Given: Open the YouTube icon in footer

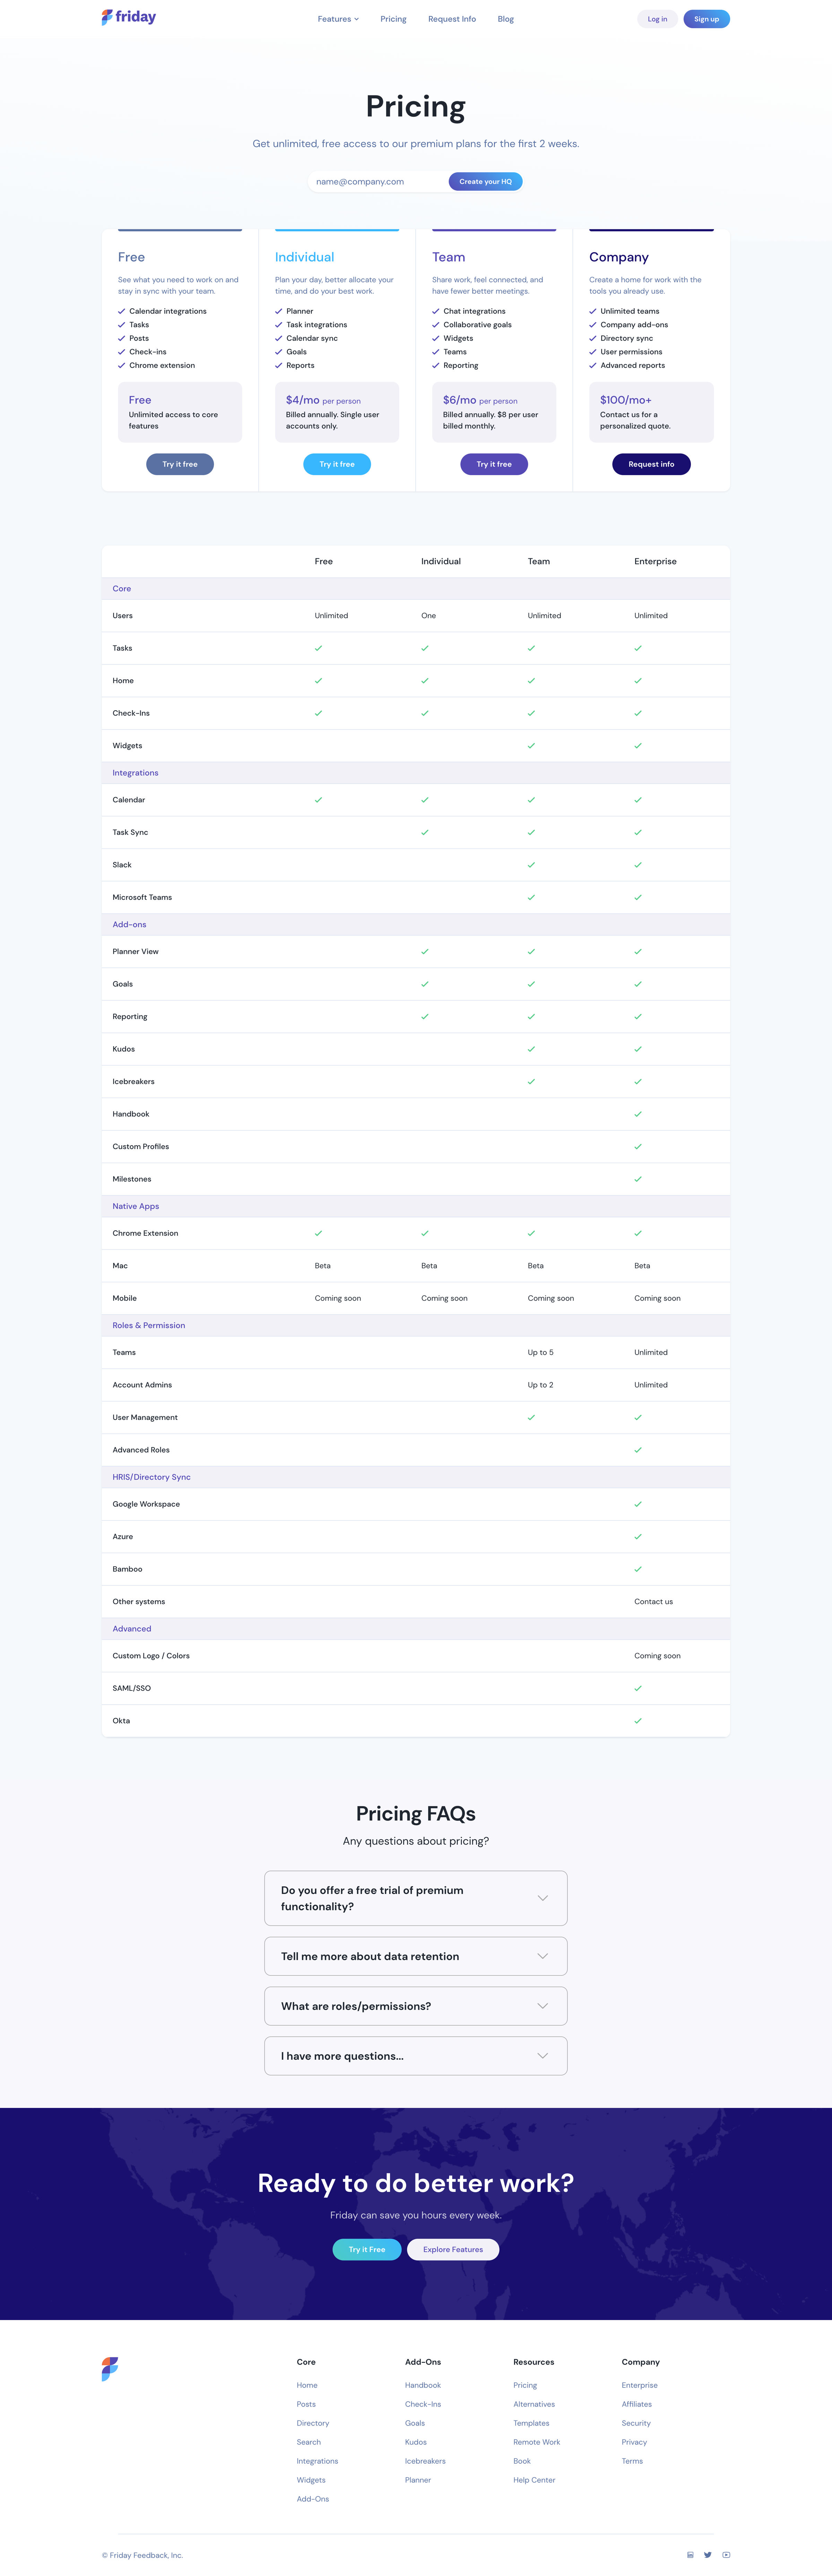Looking at the screenshot, I should (726, 2554).
